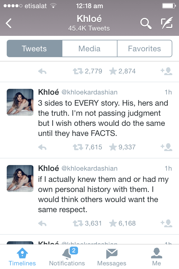Favorite the tweet with 6,168 stars
This screenshot has width=179, height=269.
pyautogui.click(x=113, y=223)
